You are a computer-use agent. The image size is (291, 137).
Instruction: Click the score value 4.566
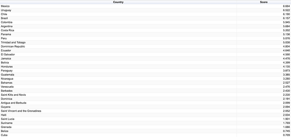(x=286, y=54)
